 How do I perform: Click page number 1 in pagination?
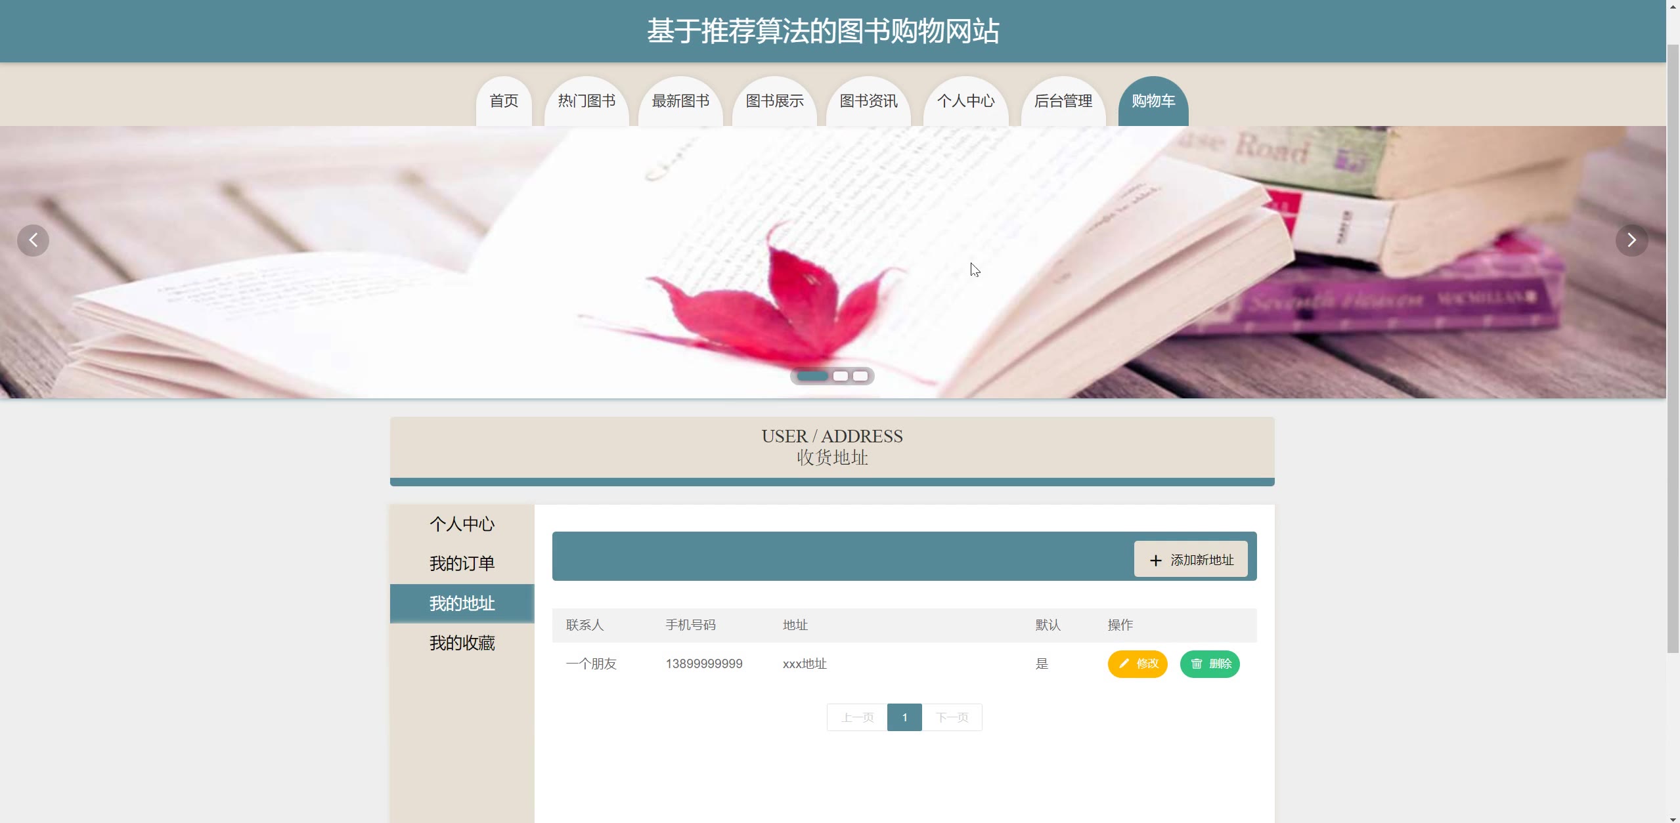[x=904, y=717]
